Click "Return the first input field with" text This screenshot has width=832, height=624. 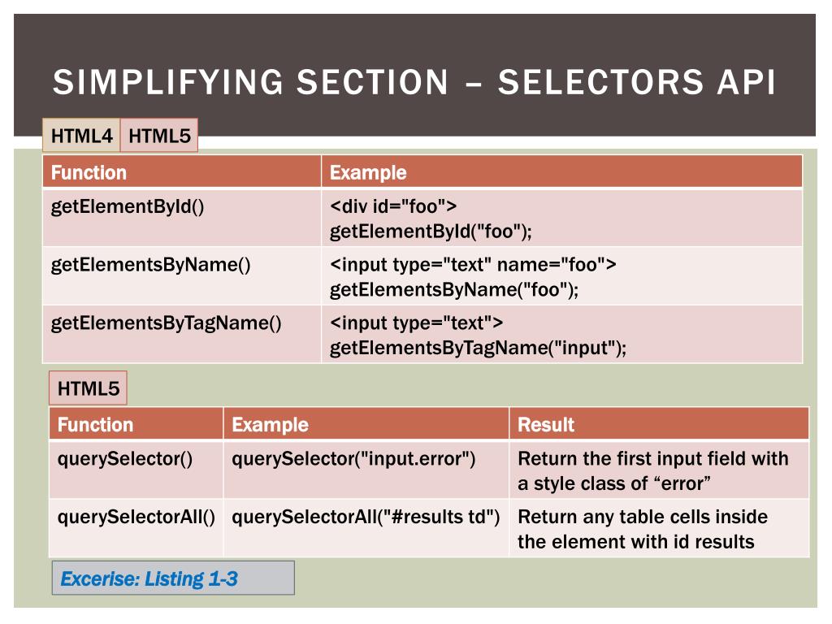pyautogui.click(x=653, y=458)
